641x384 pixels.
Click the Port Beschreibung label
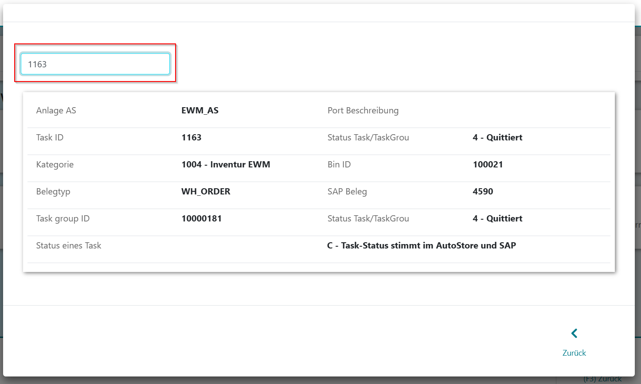(x=363, y=111)
